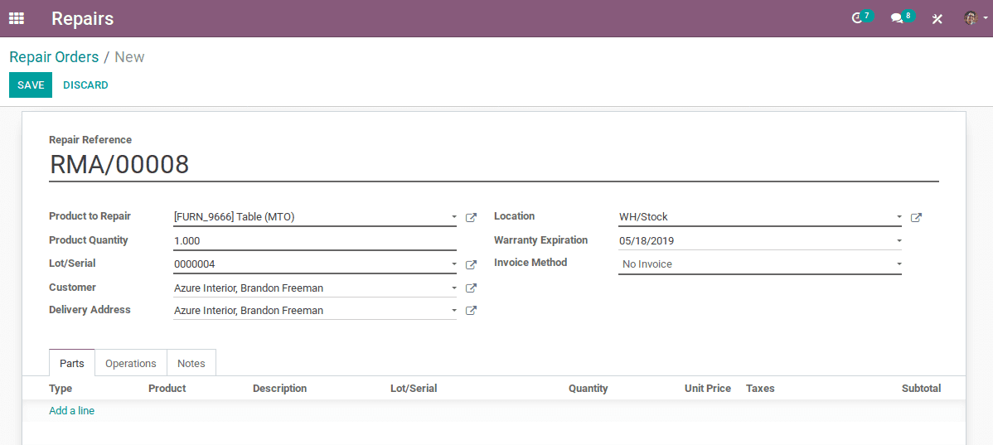This screenshot has height=445, width=993.
Task: Save the repair order
Action: tap(31, 85)
